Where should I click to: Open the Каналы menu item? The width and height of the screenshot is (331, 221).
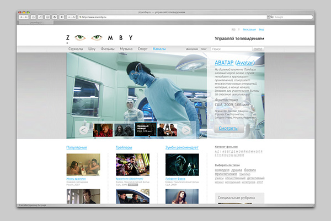click(159, 49)
